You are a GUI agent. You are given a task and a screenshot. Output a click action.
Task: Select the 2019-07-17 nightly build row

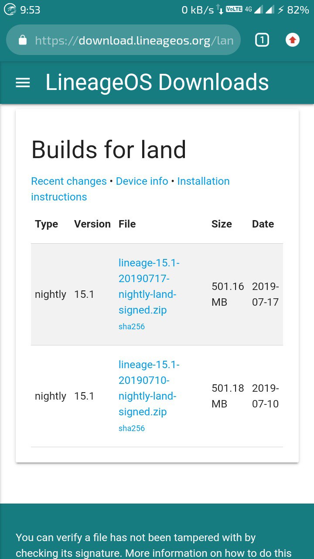[157, 294]
